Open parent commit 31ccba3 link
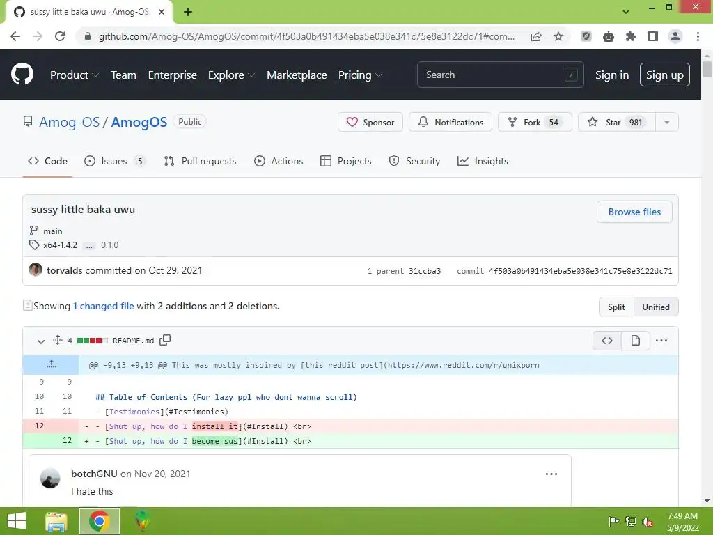The height and width of the screenshot is (535, 713). 424,271
